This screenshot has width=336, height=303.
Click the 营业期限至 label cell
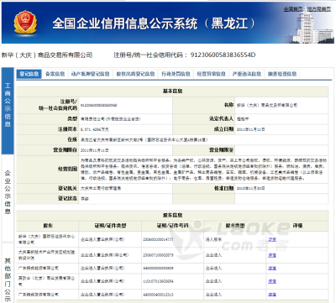[203, 150]
